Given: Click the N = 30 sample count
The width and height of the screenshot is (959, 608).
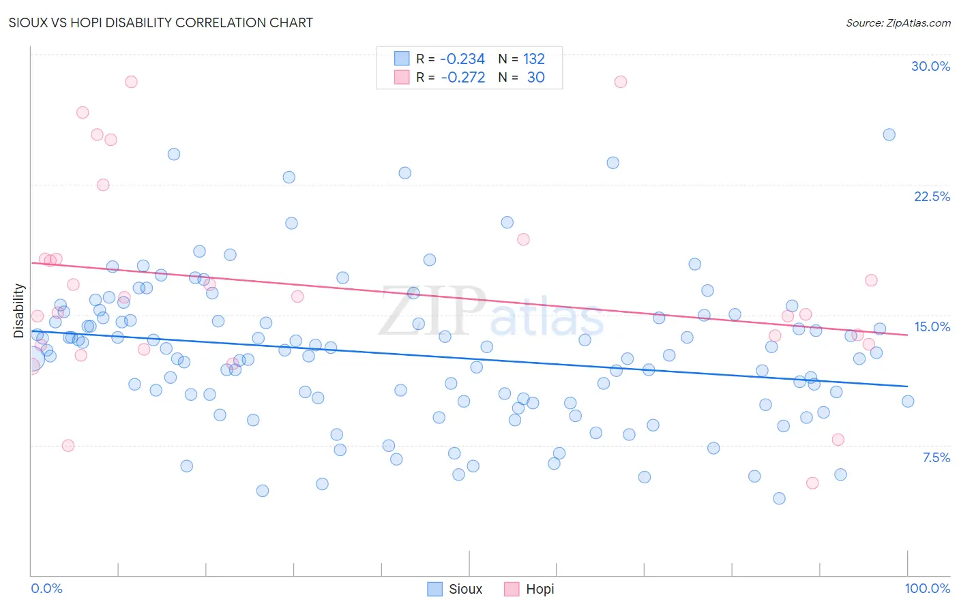Looking at the screenshot, I should (x=522, y=77).
